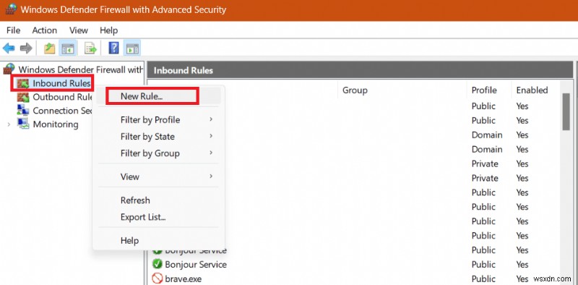Click the Back arrow toolbar icon

coord(9,48)
